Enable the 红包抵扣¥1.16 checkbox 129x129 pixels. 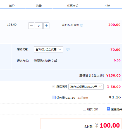[54, 97]
